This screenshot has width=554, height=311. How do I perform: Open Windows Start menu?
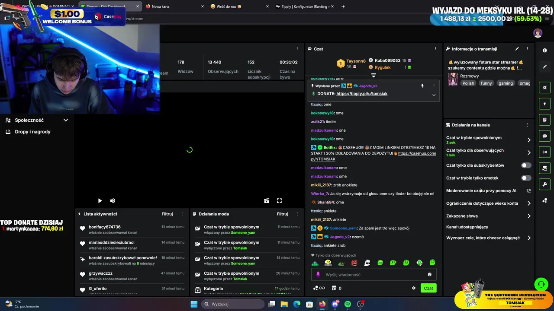pyautogui.click(x=194, y=304)
